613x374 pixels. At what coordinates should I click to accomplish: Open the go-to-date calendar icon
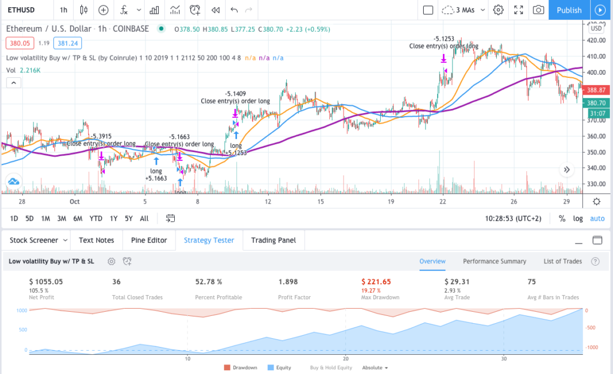tap(170, 218)
